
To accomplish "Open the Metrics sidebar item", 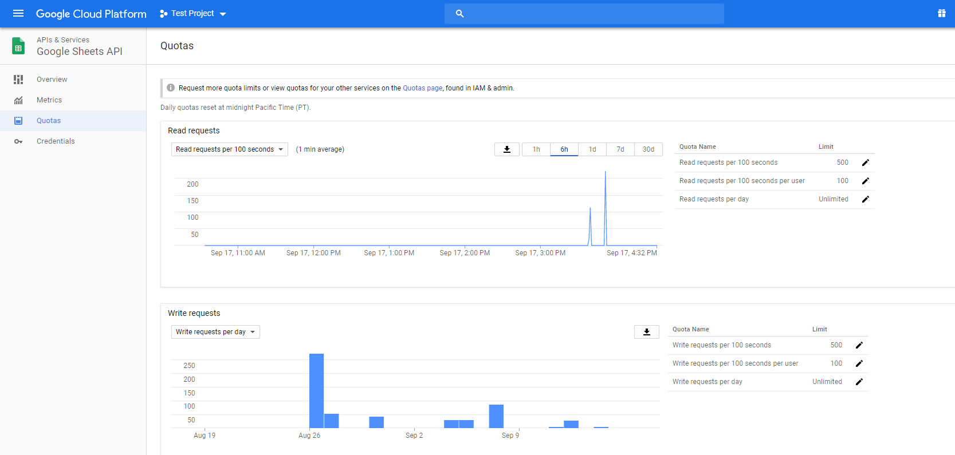I will (49, 100).
